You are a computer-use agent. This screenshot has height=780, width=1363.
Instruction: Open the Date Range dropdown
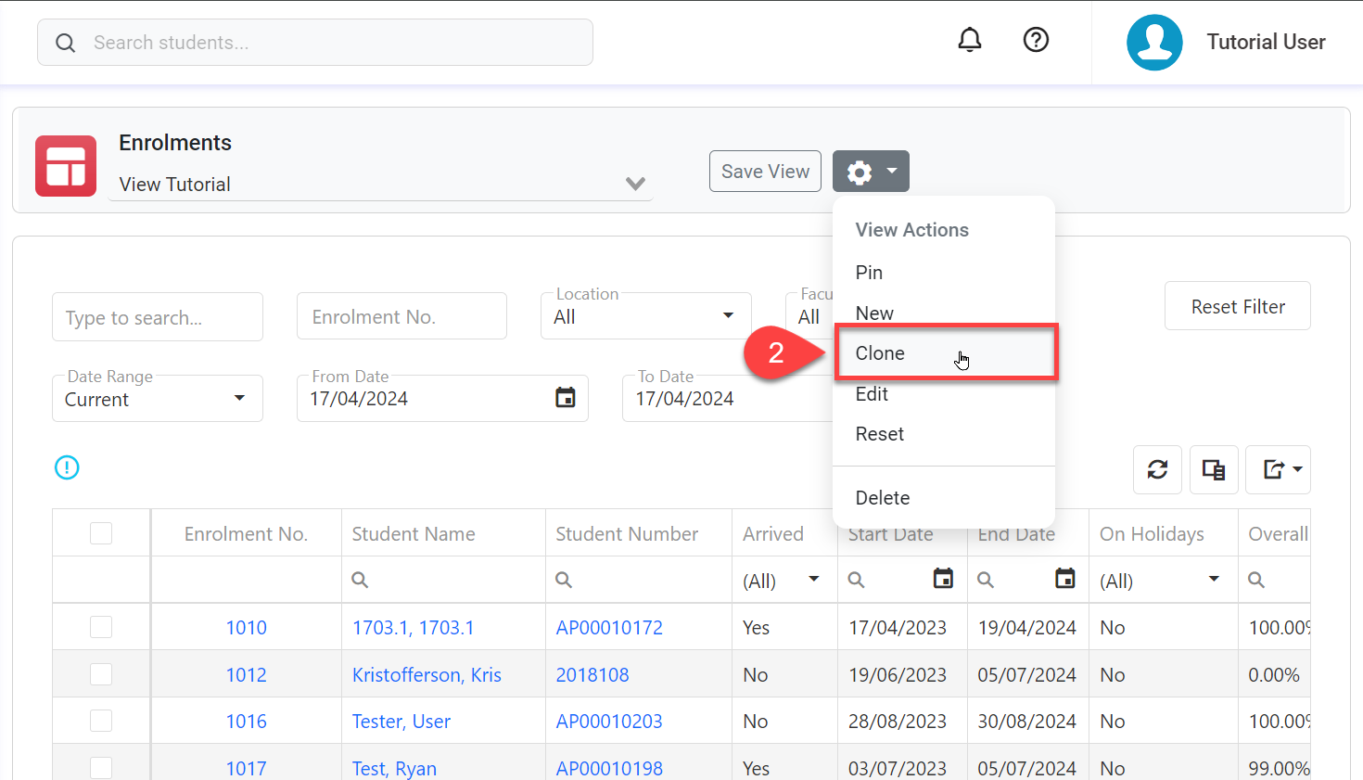tap(158, 399)
